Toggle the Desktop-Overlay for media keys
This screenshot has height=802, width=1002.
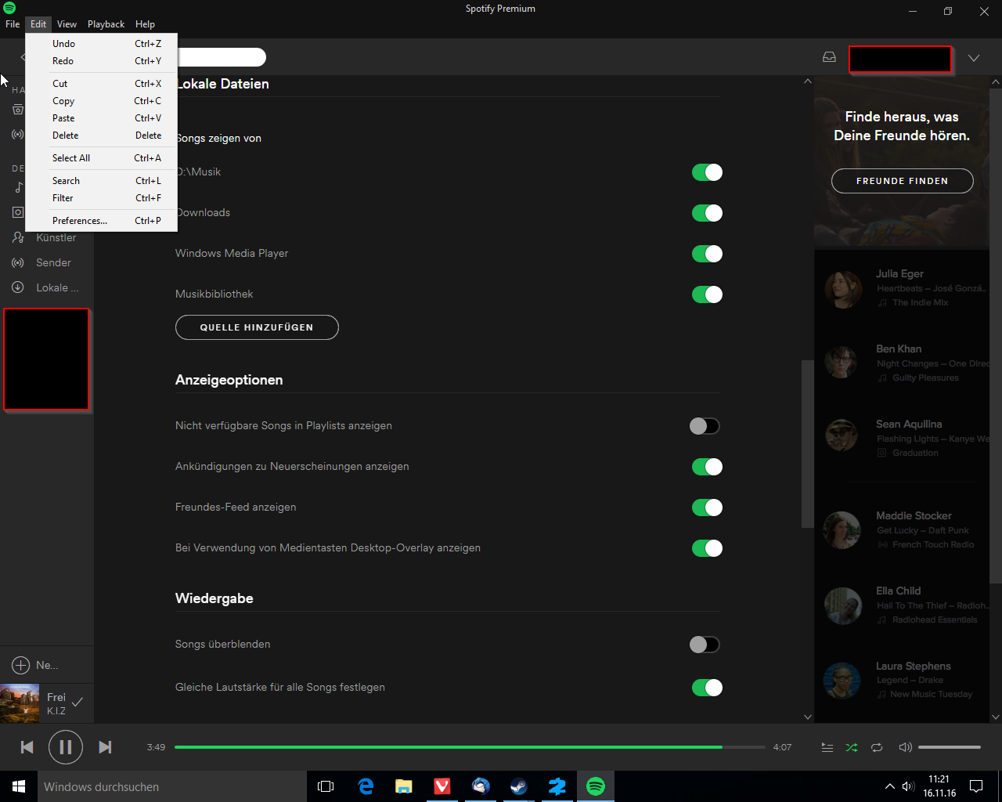707,548
